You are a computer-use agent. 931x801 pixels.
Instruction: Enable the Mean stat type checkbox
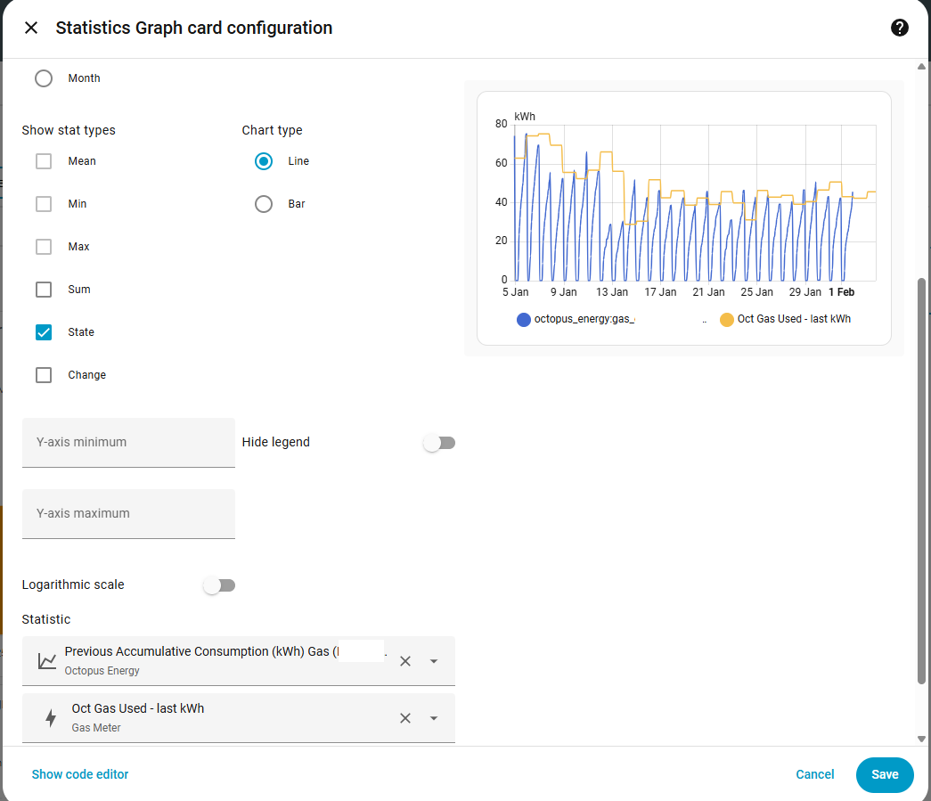(x=44, y=161)
